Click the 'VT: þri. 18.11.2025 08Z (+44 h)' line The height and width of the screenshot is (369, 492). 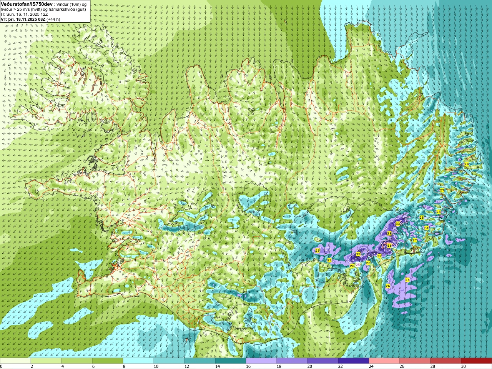point(30,19)
